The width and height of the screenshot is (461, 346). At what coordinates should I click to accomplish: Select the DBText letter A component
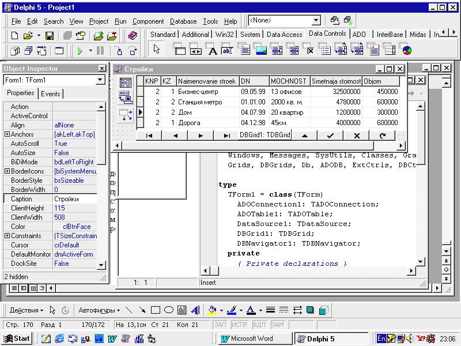point(212,49)
